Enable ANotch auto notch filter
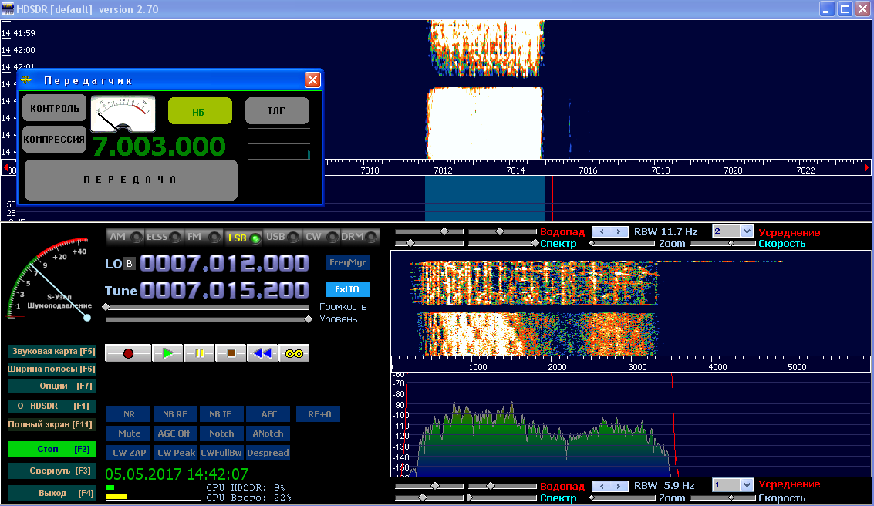Image resolution: width=874 pixels, height=506 pixels. click(268, 433)
